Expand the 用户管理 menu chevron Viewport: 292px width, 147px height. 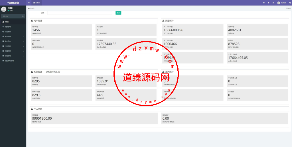(24, 37)
